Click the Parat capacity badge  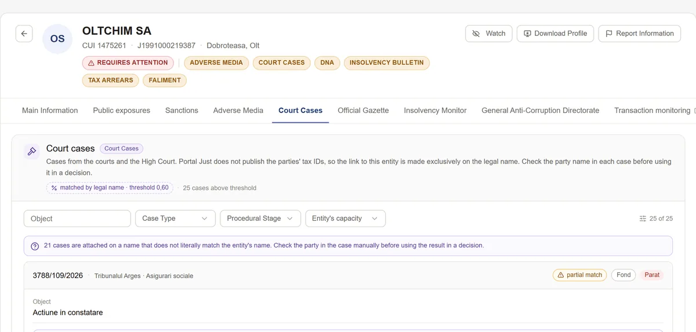coord(652,275)
